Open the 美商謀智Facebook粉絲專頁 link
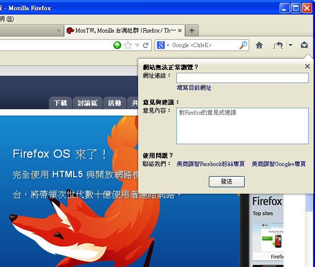 [210, 164]
